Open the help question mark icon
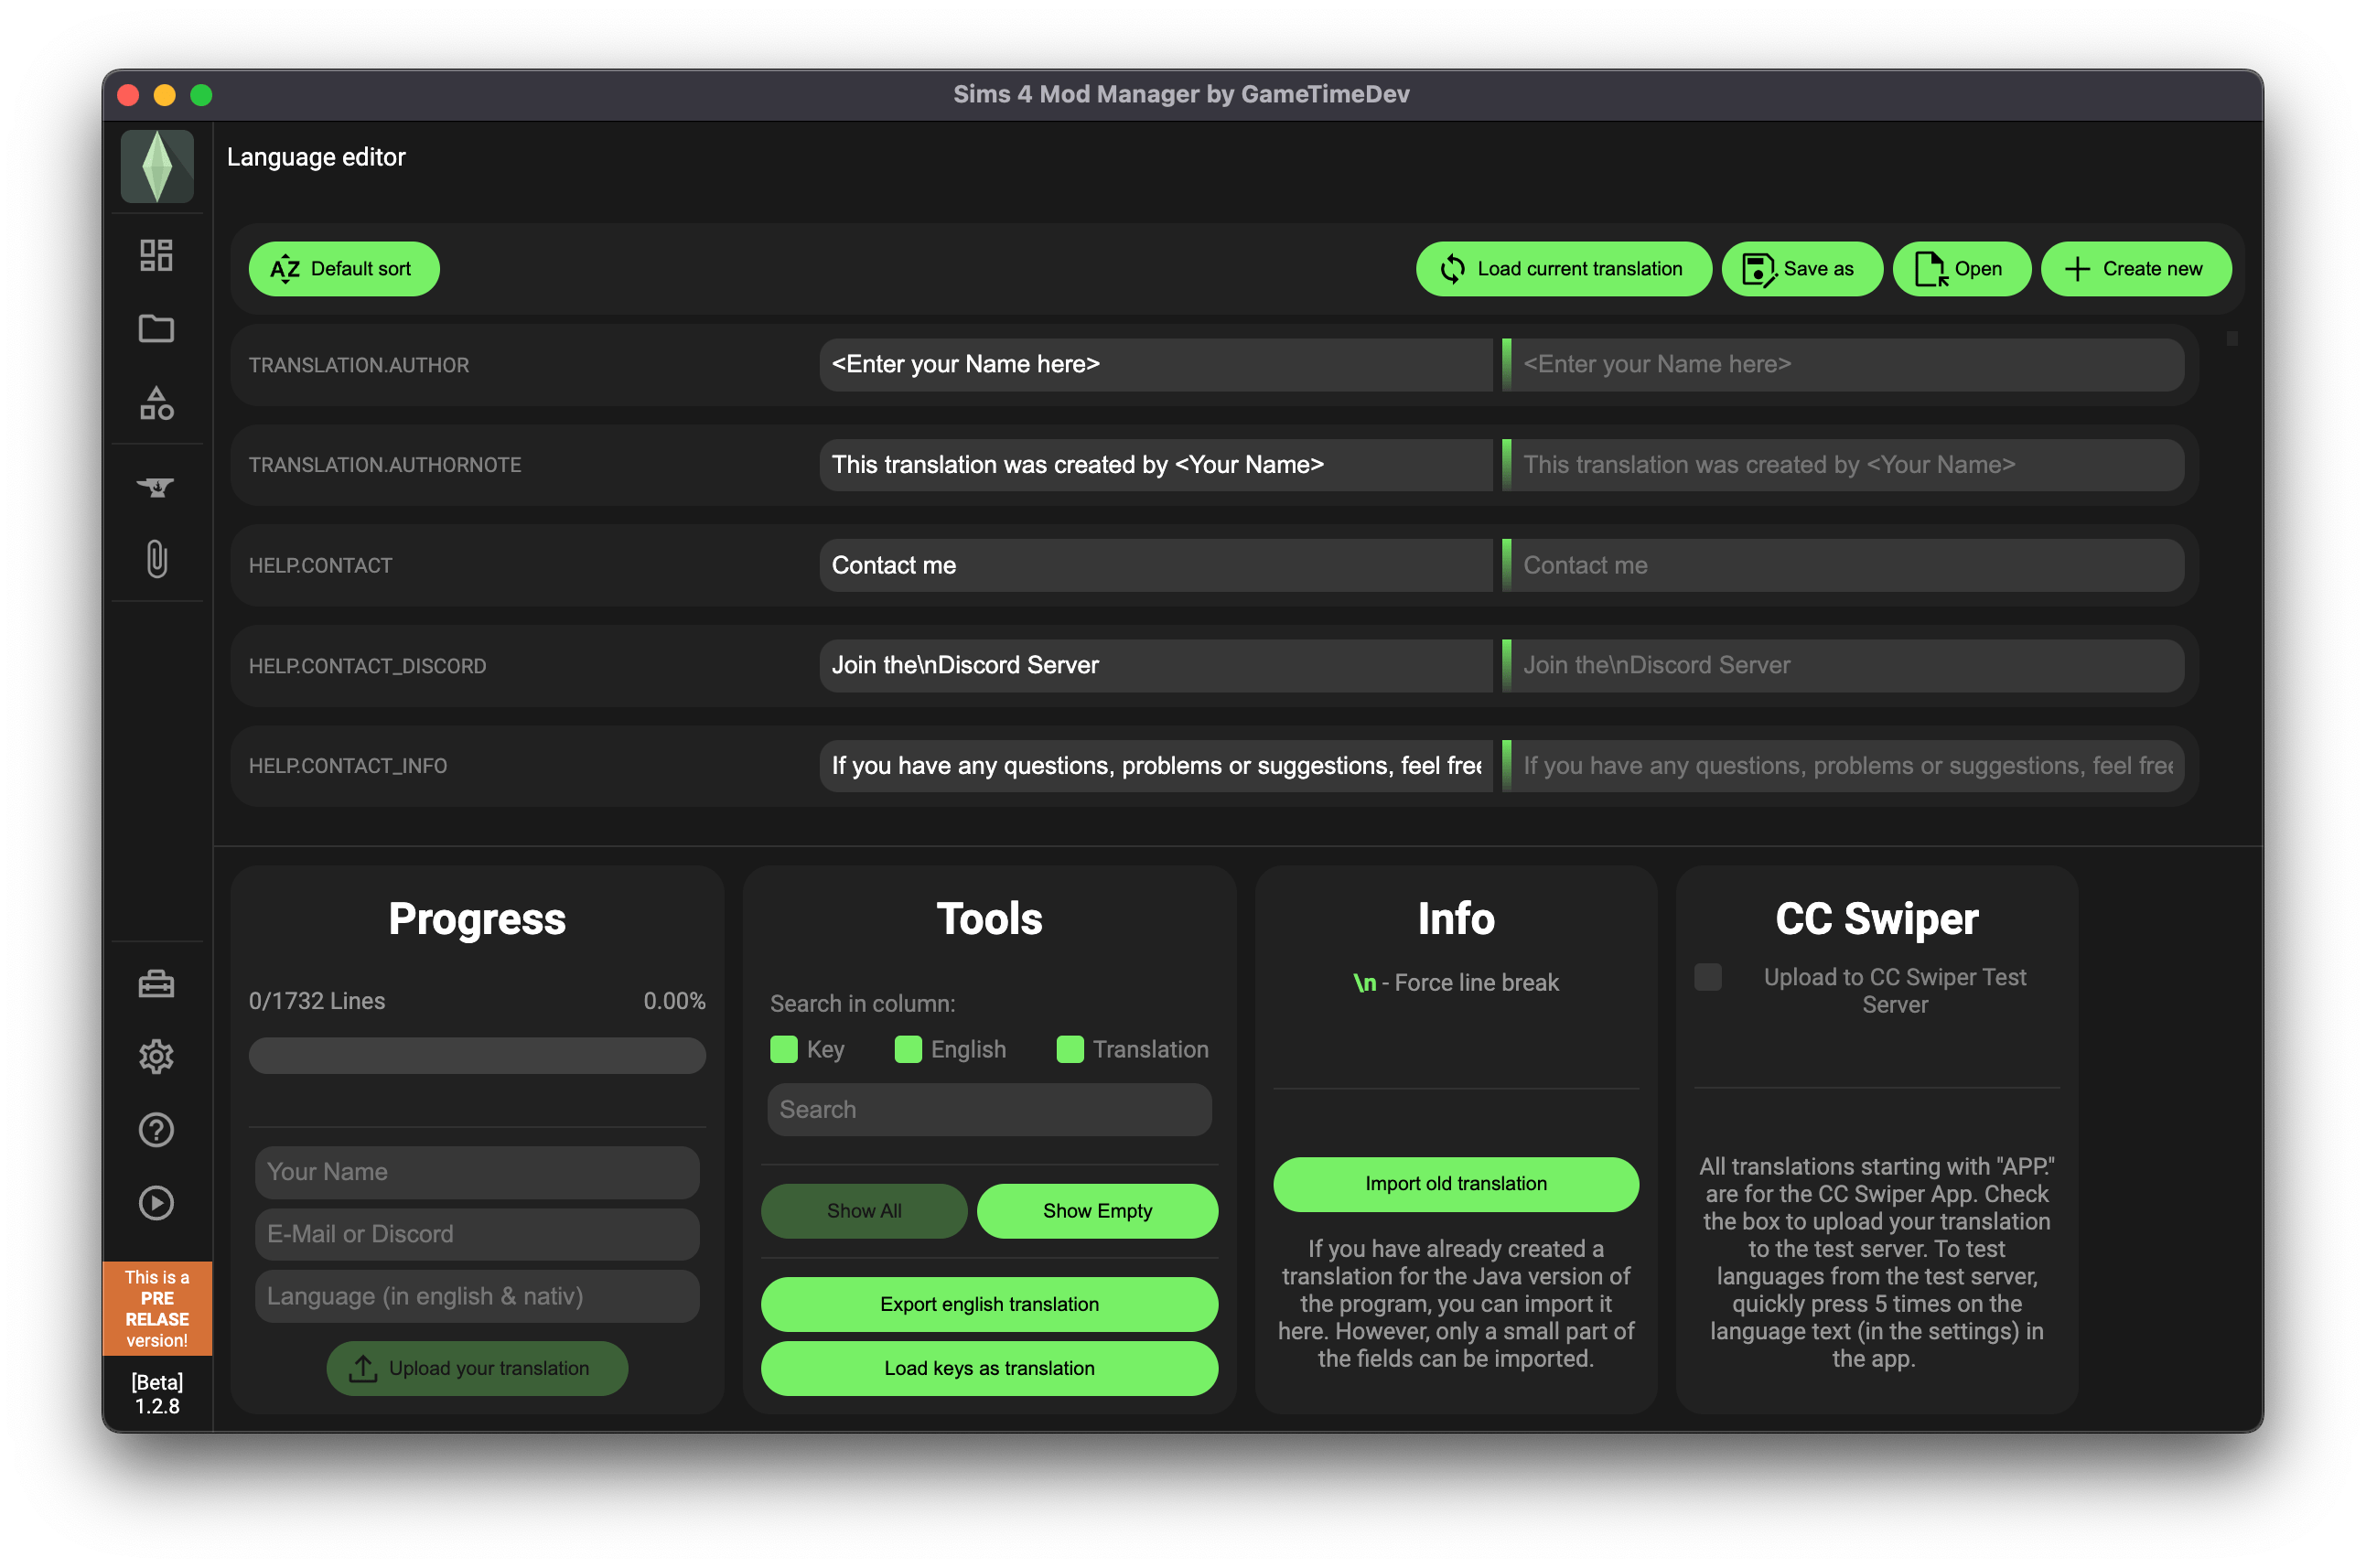Image resolution: width=2366 pixels, height=1568 pixels. 156,1130
